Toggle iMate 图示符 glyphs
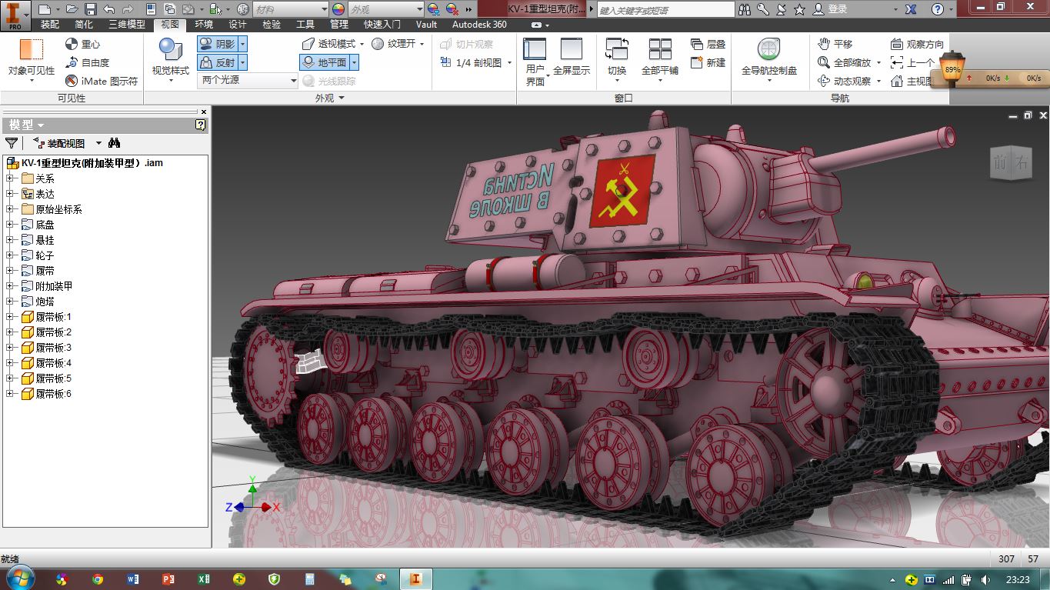Screen dimensions: 1050x590 click(102, 81)
